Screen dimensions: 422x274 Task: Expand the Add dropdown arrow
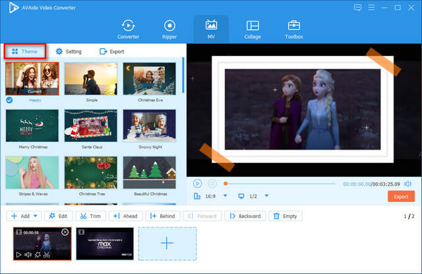36,216
